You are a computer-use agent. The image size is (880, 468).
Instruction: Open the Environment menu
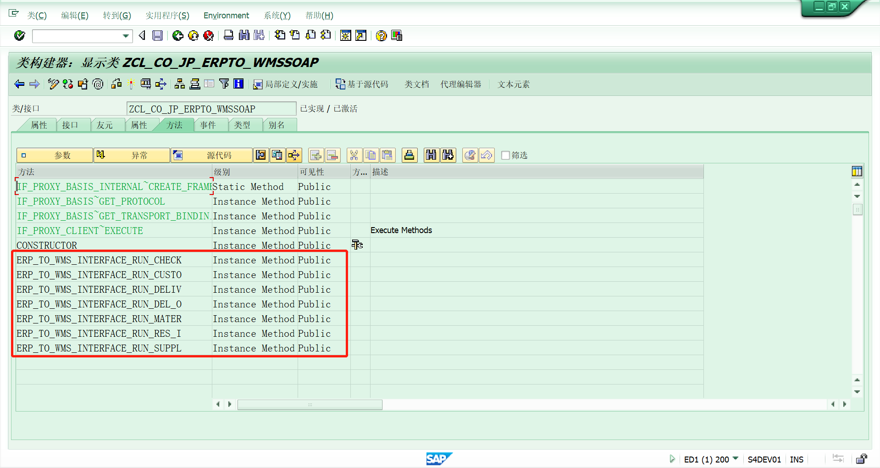click(226, 16)
